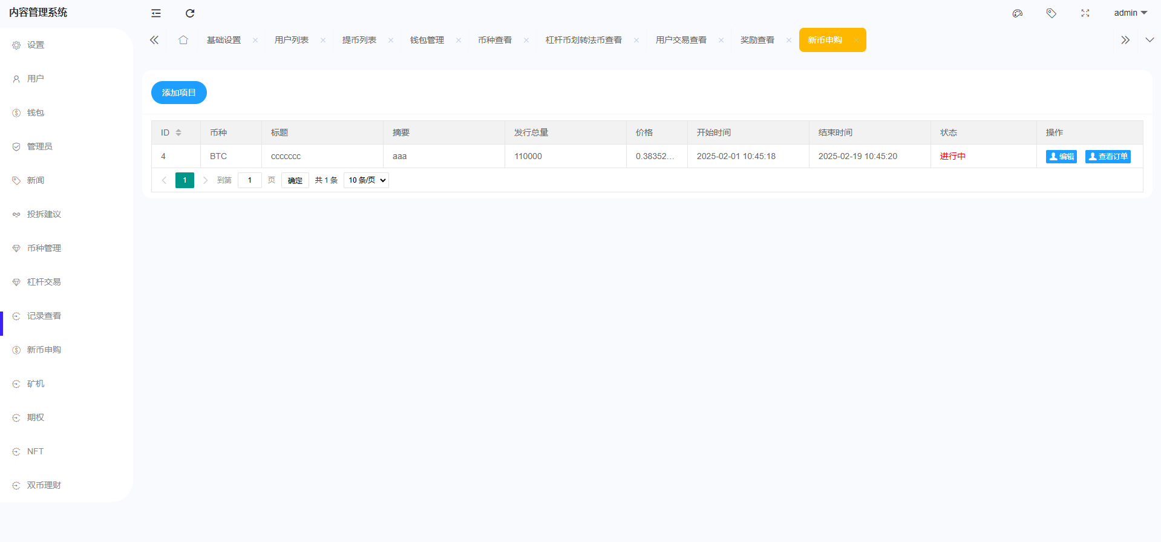The image size is (1161, 542).
Task: Switch to the 用户列表 tab
Action: pos(292,40)
